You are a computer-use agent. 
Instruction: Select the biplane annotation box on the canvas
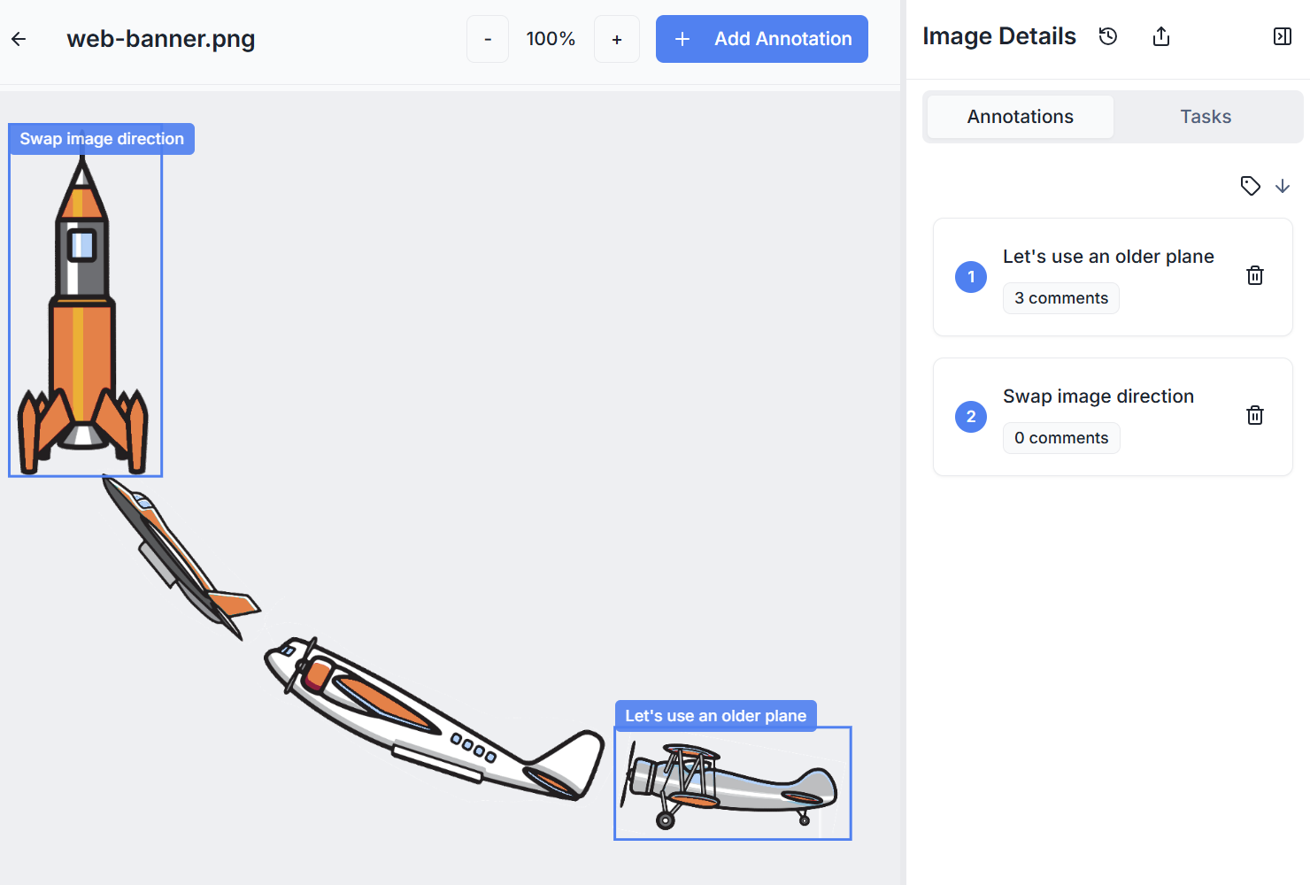pyautogui.click(x=732, y=783)
